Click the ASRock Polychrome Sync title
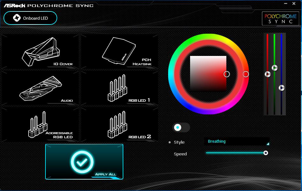The image size is (302, 191). pos(49,5)
